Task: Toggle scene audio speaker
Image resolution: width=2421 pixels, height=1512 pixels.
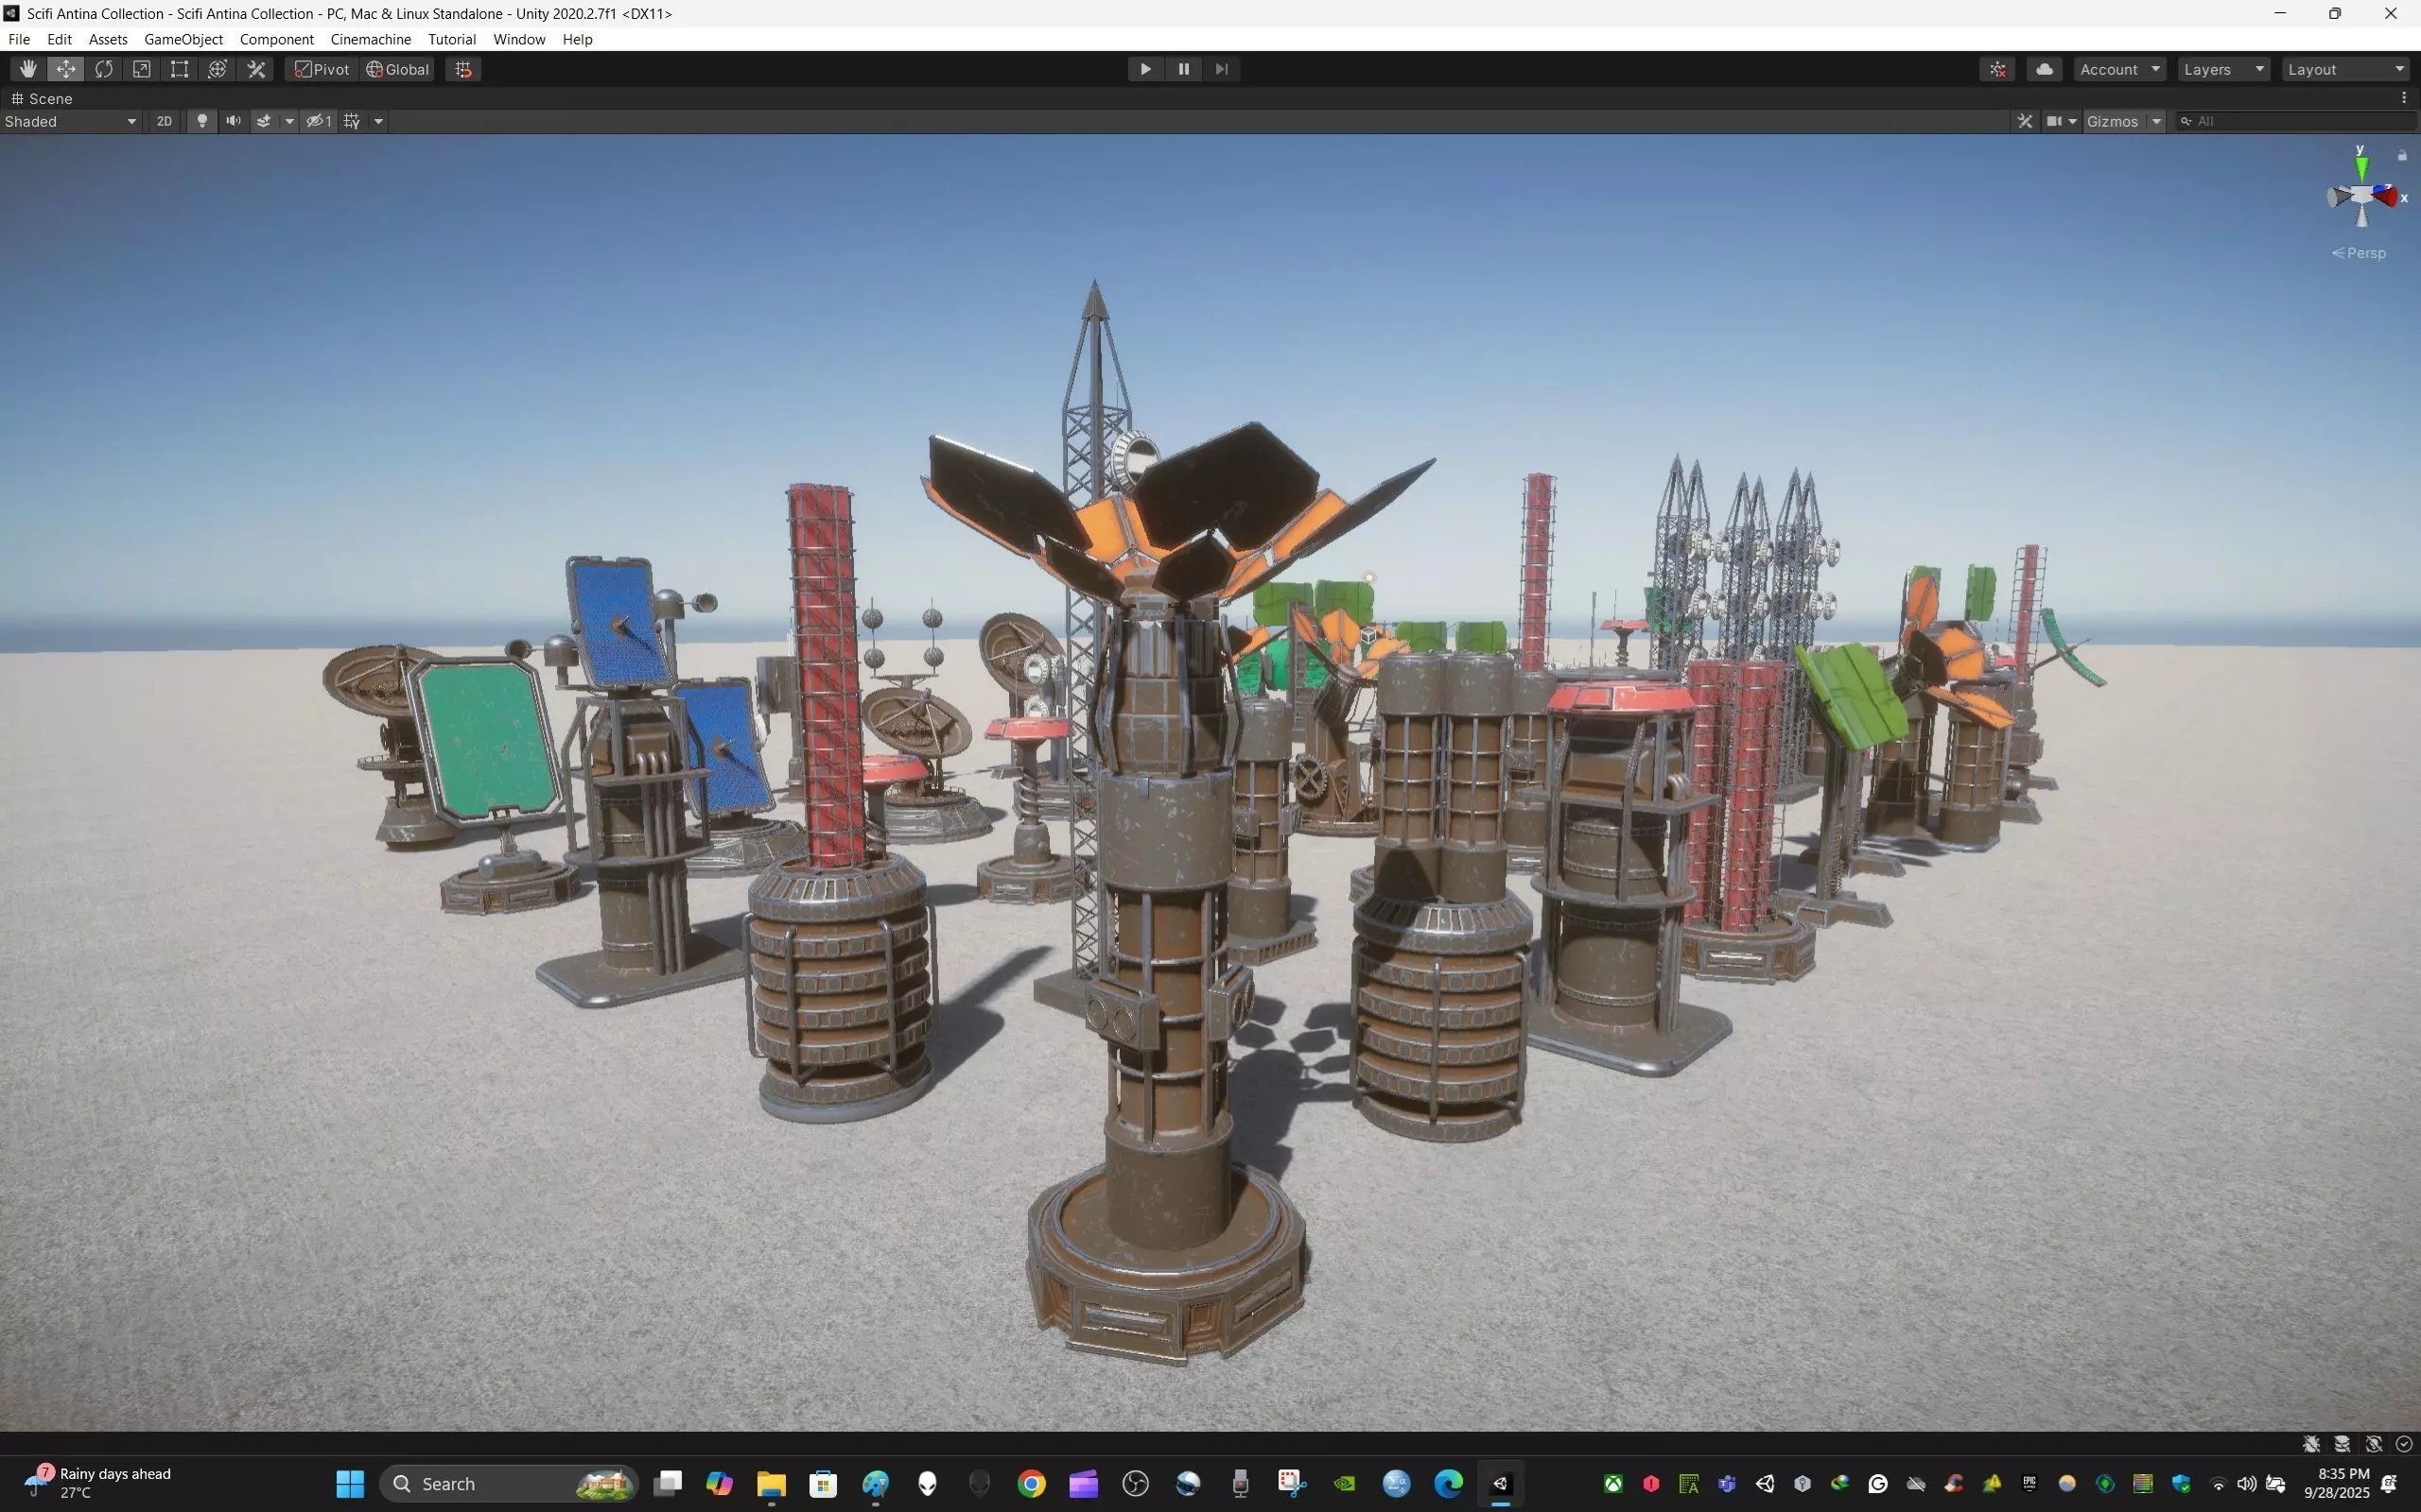Action: point(233,121)
